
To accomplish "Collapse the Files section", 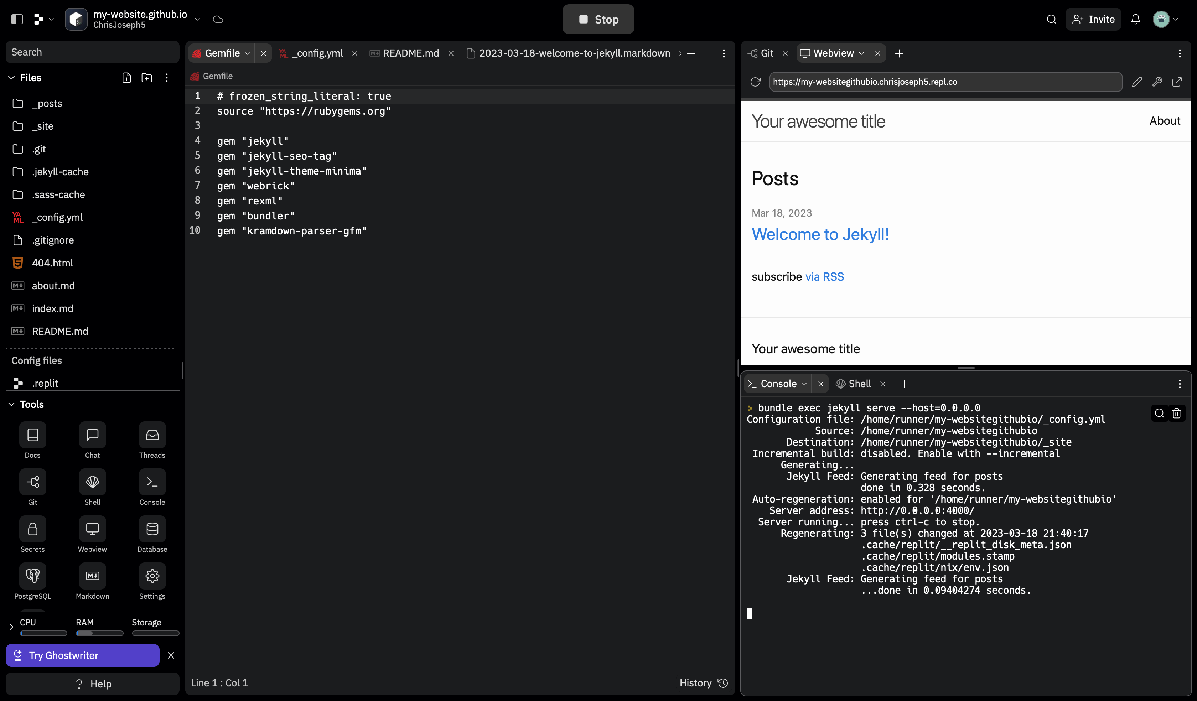I will click(x=11, y=77).
